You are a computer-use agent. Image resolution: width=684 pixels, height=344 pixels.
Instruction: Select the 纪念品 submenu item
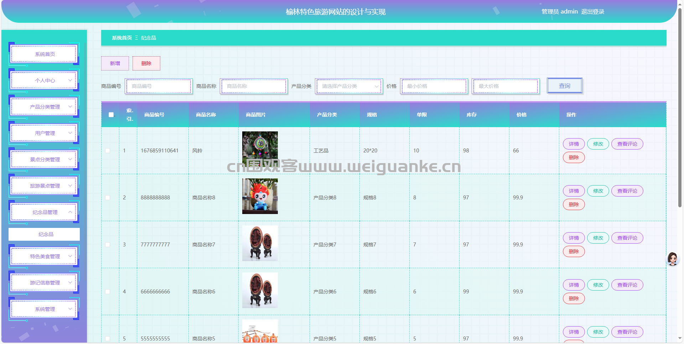[x=44, y=234]
